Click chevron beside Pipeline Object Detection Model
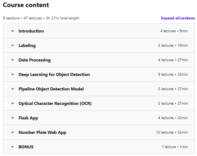This screenshot has width=197, height=156. [x=13, y=89]
